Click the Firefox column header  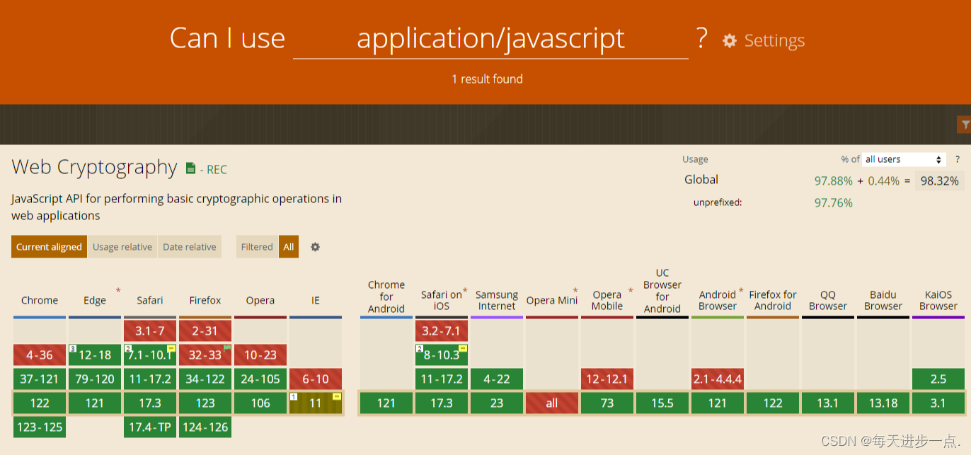pos(205,300)
